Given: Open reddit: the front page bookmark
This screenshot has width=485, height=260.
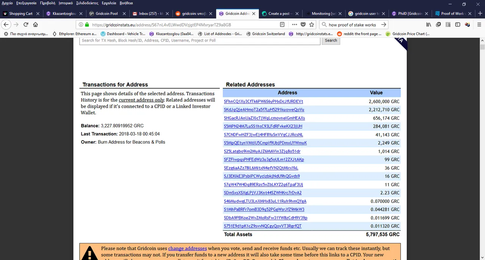Looking at the screenshot, I should 359,34.
